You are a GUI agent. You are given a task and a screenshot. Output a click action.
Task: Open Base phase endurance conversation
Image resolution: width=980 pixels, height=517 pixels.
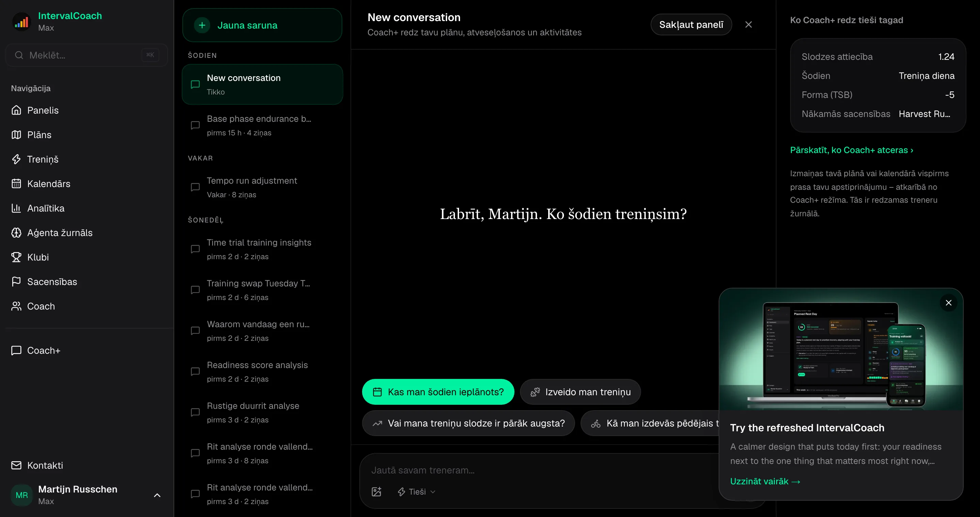[262, 126]
